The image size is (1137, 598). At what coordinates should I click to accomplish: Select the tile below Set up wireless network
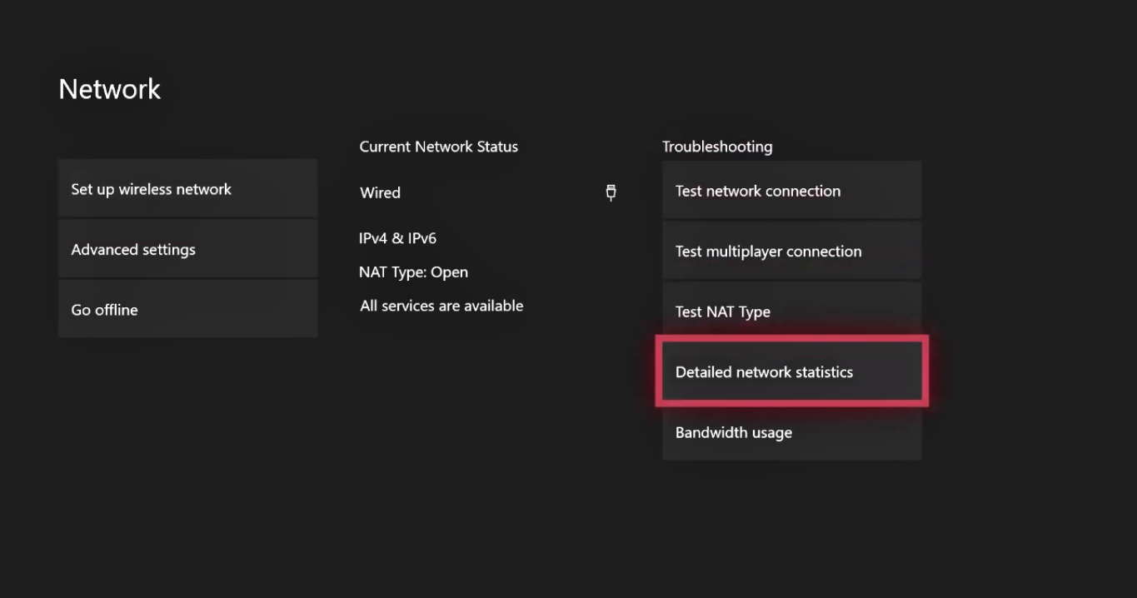(187, 250)
